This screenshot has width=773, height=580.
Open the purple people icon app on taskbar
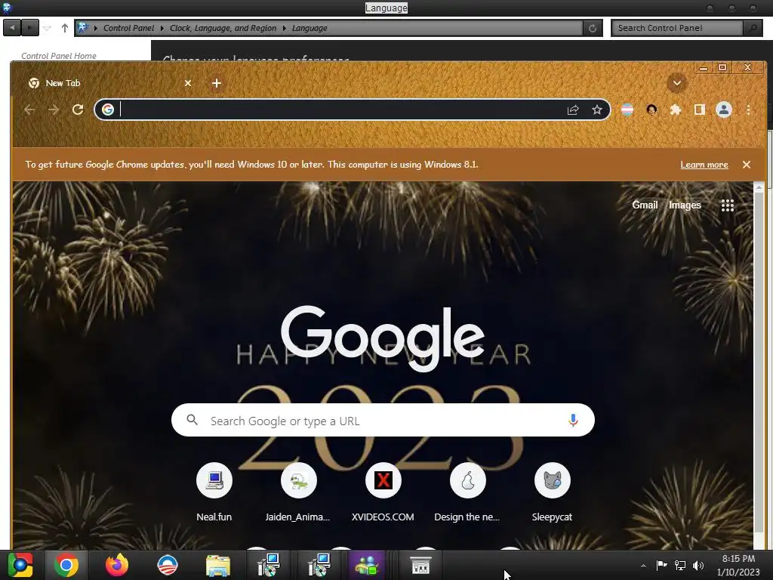[x=367, y=565]
